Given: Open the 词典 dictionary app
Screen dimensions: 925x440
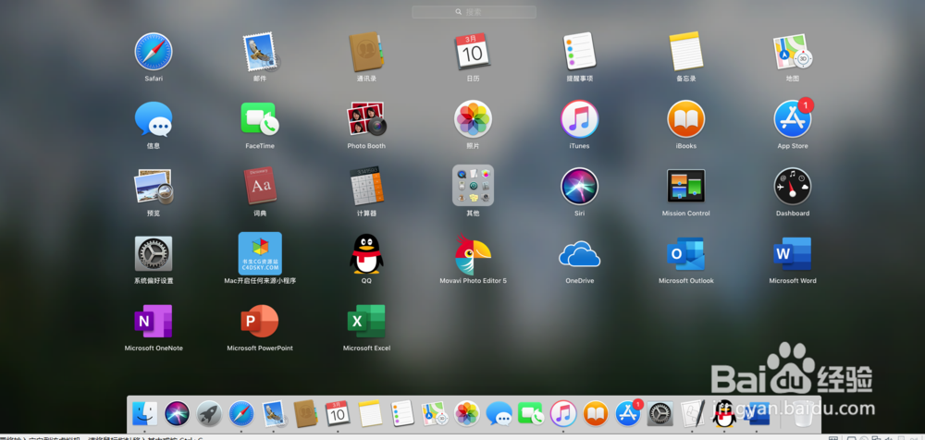Looking at the screenshot, I should [x=260, y=187].
